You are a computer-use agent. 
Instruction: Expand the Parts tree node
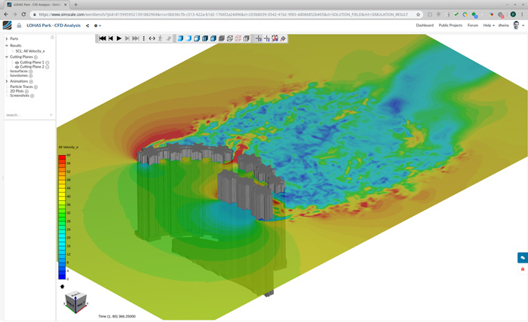(x=7, y=39)
